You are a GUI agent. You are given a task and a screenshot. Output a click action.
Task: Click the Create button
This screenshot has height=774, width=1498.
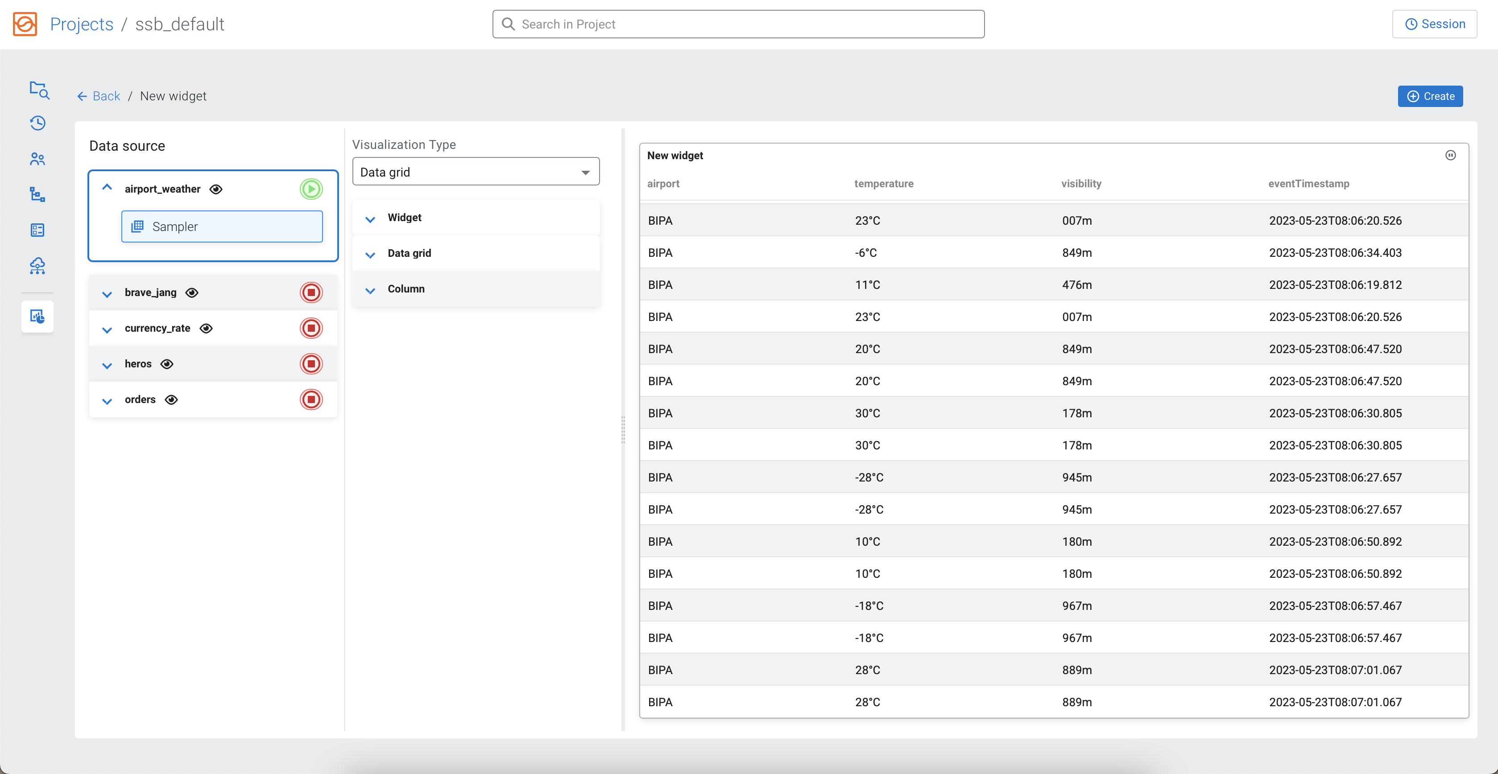pyautogui.click(x=1430, y=96)
